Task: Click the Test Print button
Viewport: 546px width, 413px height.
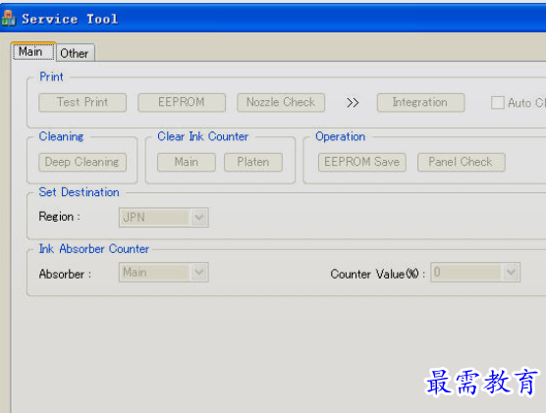Action: (x=82, y=102)
